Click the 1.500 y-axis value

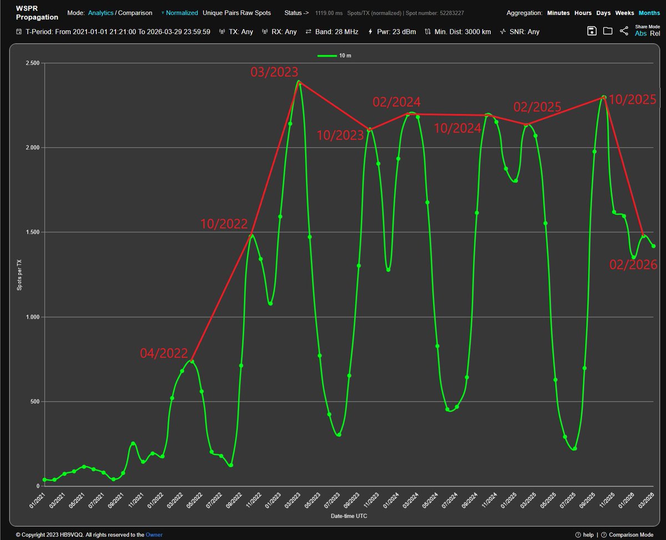[x=32, y=232]
